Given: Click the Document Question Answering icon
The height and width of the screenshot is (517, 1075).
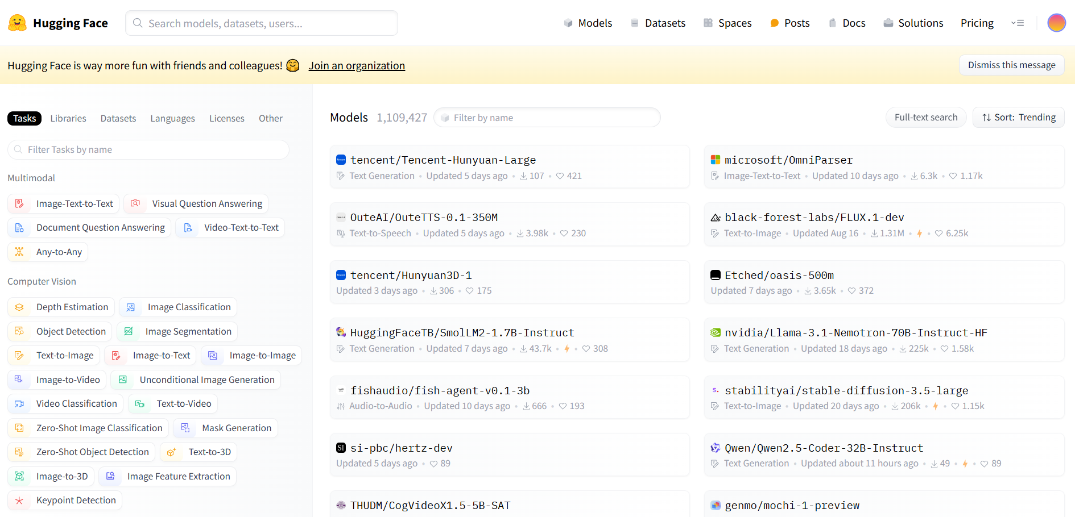Looking at the screenshot, I should pyautogui.click(x=19, y=228).
